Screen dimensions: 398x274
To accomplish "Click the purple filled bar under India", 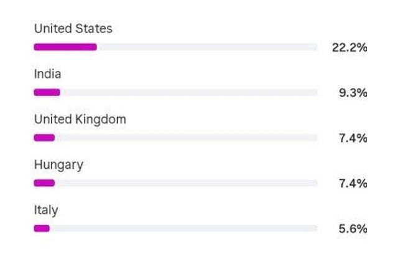I will (x=47, y=92).
